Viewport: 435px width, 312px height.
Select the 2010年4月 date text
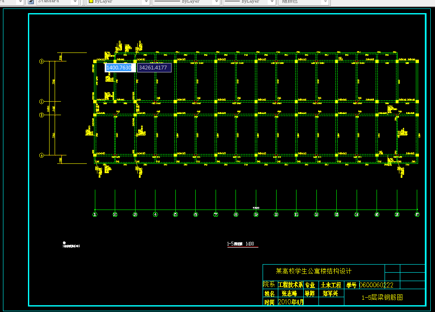(x=291, y=302)
